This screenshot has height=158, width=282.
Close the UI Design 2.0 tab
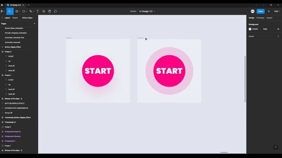(x=23, y=5)
